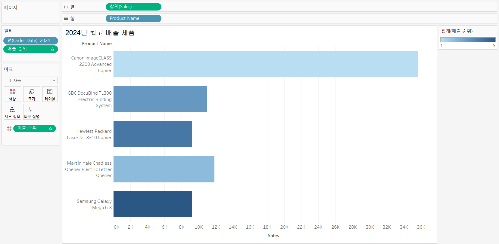Select the 년(Order Date): 2024 filter pill

coord(31,41)
